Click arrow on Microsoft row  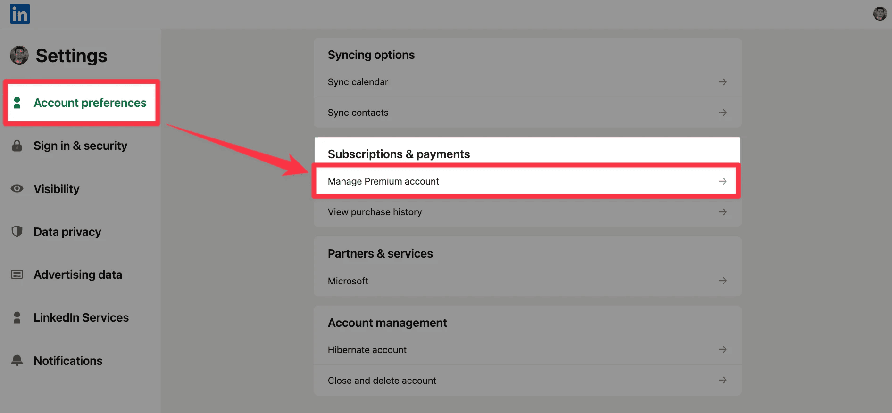[723, 281]
